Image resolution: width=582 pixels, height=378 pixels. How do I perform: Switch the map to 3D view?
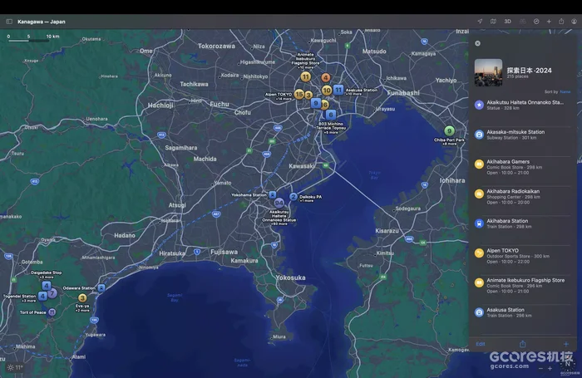[x=507, y=22]
